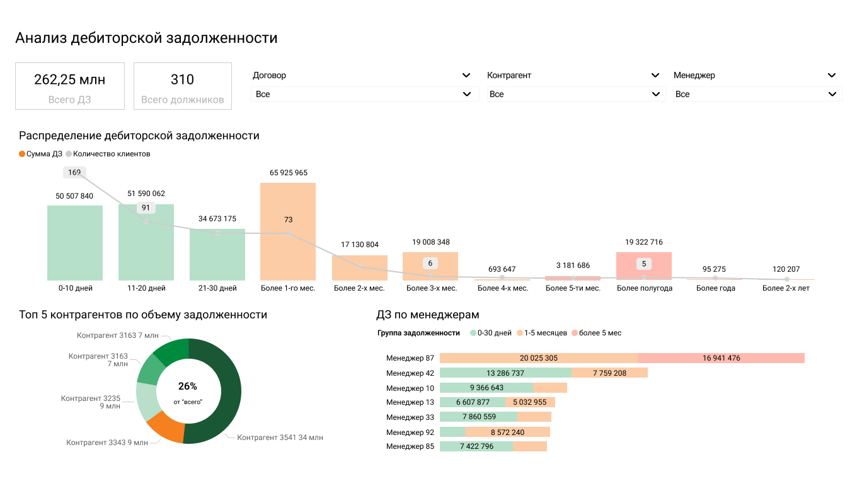
Task: Toggle the gray "Количество клиентов" legend dot
Action: [67, 153]
